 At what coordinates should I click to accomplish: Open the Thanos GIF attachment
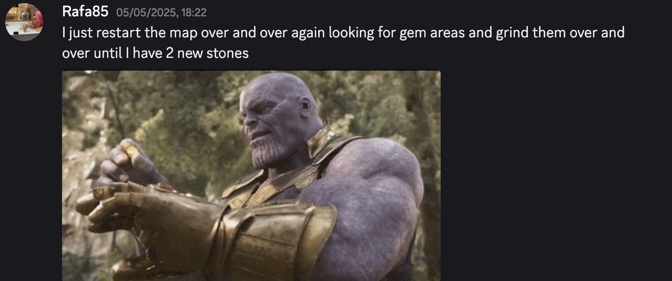click(251, 176)
